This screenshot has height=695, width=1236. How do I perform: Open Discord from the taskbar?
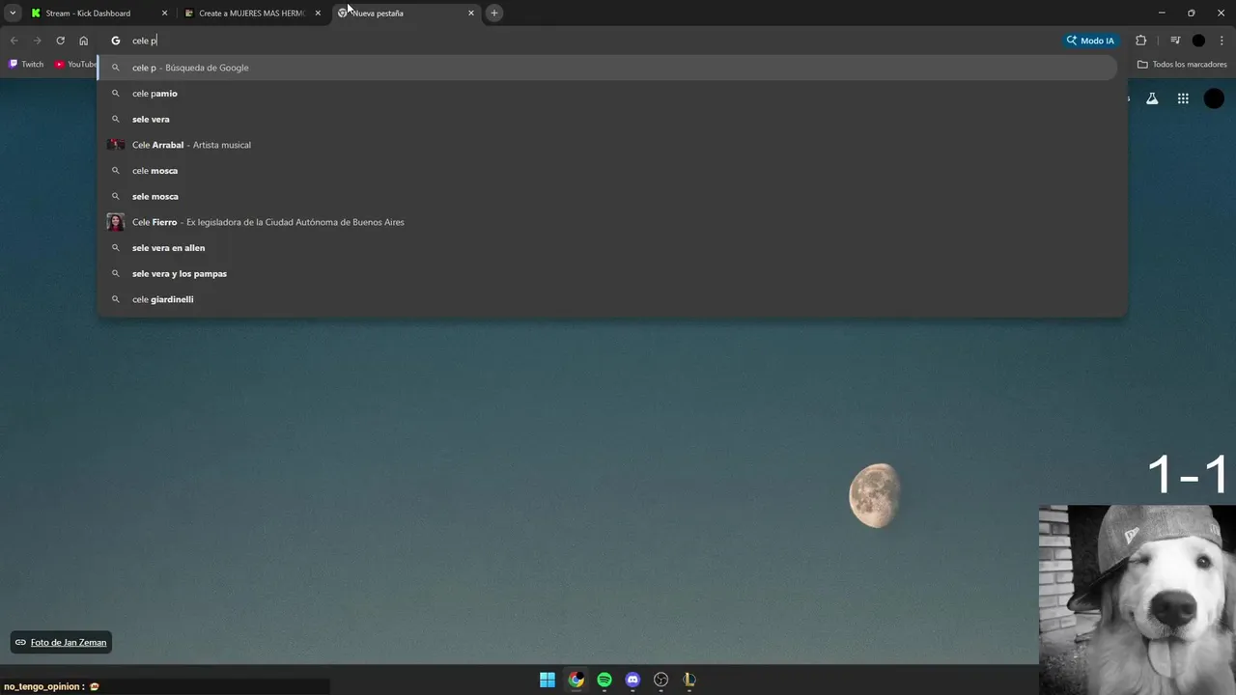click(x=632, y=680)
